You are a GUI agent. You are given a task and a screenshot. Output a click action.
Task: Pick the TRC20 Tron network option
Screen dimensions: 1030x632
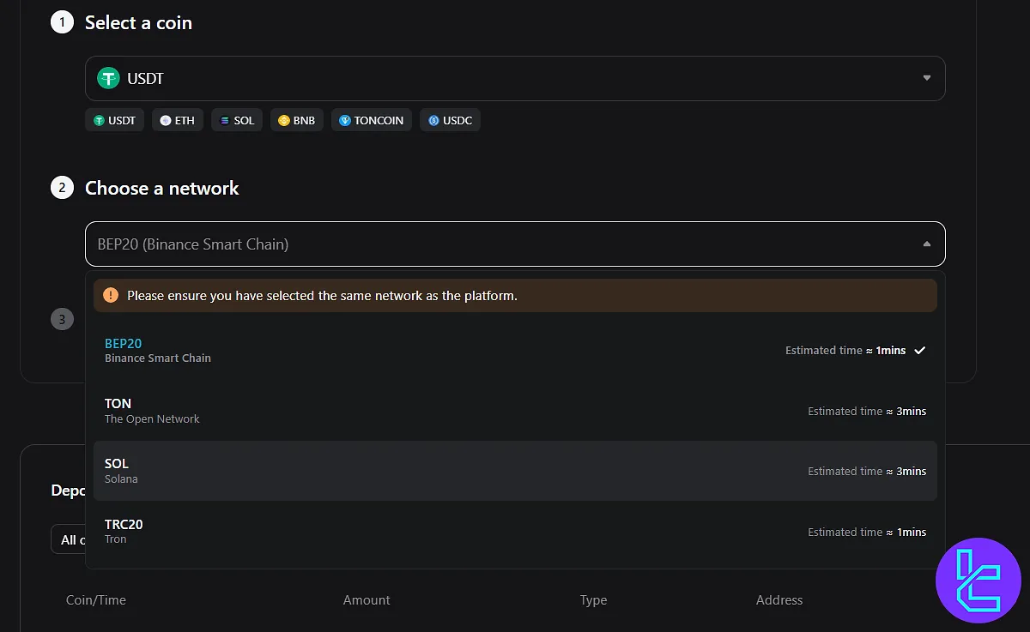[x=515, y=532]
